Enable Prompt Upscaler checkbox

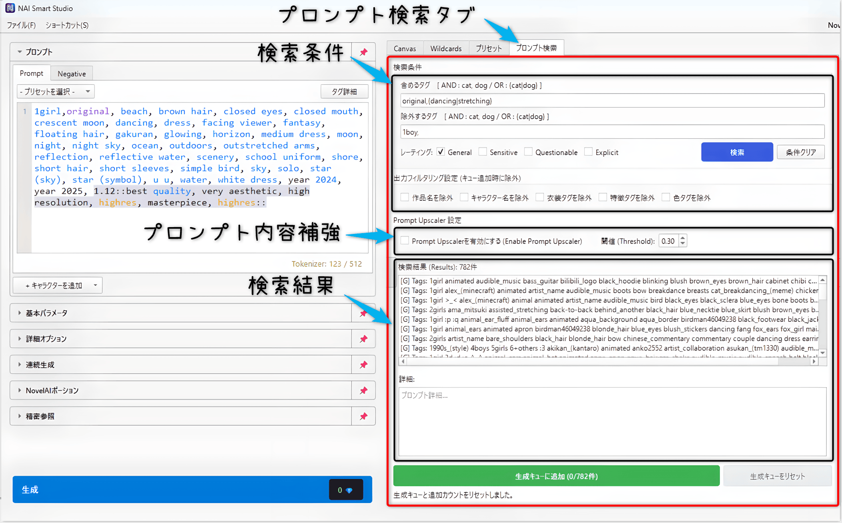(405, 241)
